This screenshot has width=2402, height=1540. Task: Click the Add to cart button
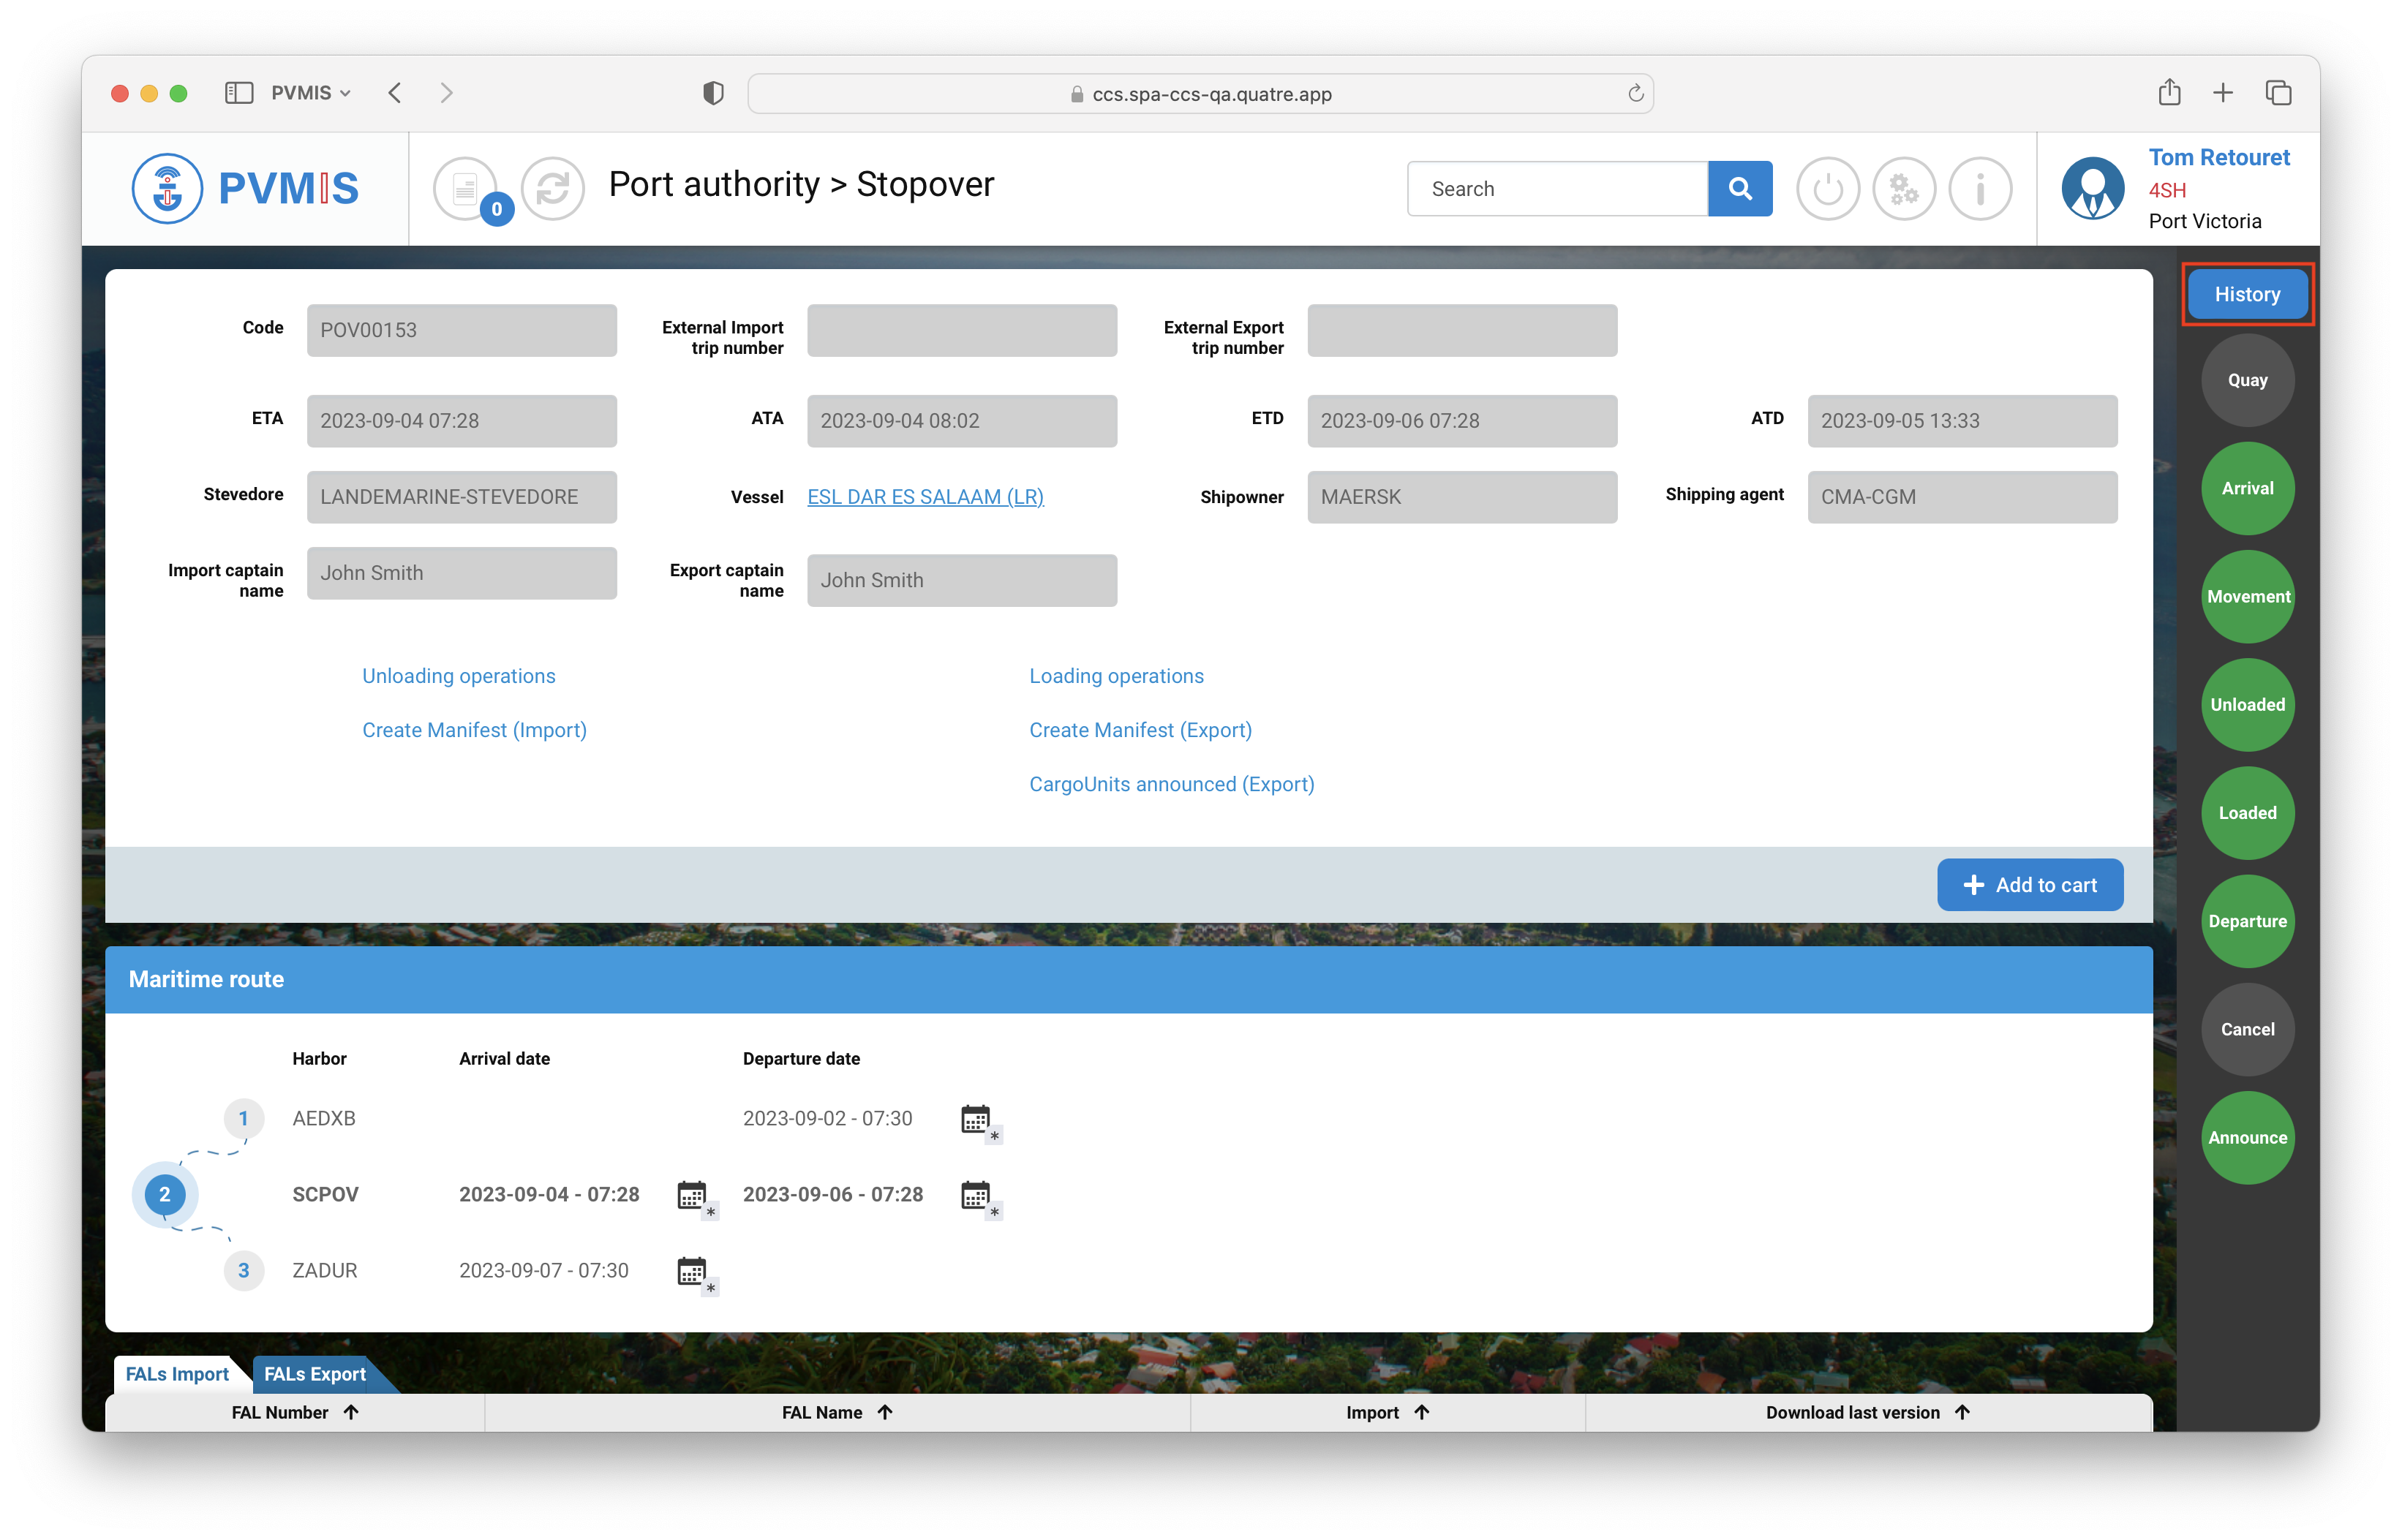tap(2029, 885)
